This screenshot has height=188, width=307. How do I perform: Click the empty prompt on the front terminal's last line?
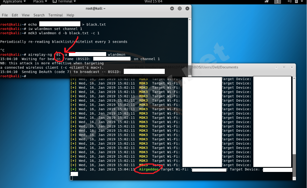(13, 76)
